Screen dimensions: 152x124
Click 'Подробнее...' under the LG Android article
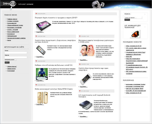84,116
